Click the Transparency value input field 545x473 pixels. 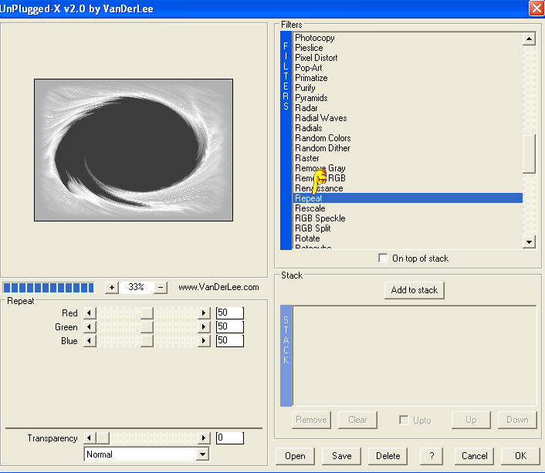(x=229, y=438)
